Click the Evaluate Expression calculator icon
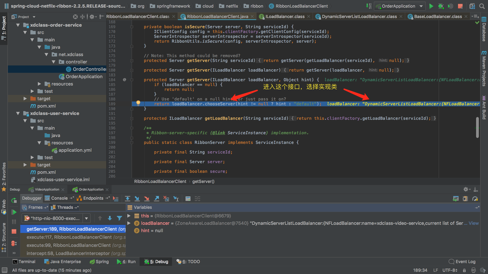Image resolution: width=488 pixels, height=274 pixels. click(188, 199)
